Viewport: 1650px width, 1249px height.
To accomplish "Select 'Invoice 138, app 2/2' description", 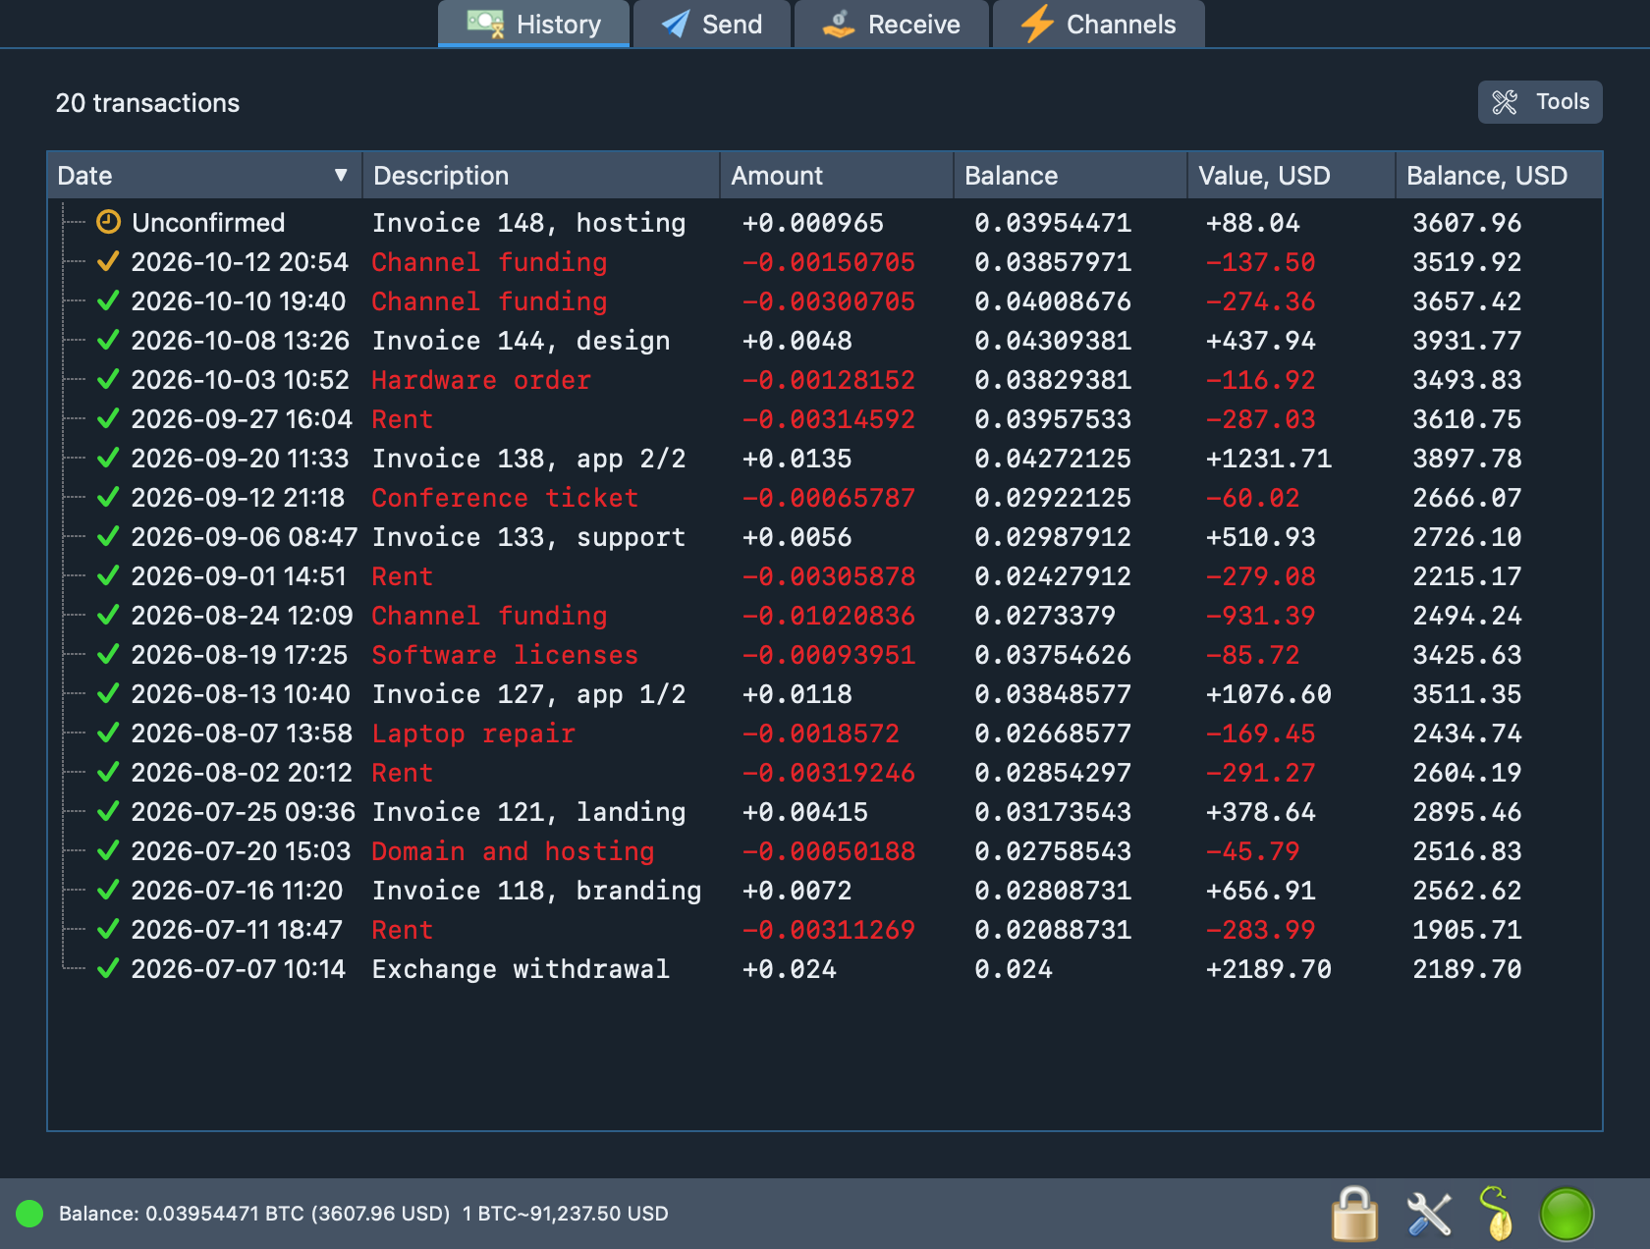I will (528, 459).
